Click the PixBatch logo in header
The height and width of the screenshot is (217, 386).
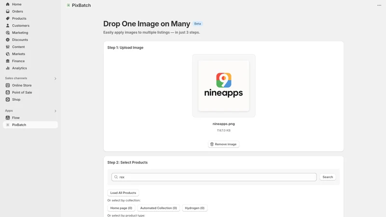tap(68, 5)
